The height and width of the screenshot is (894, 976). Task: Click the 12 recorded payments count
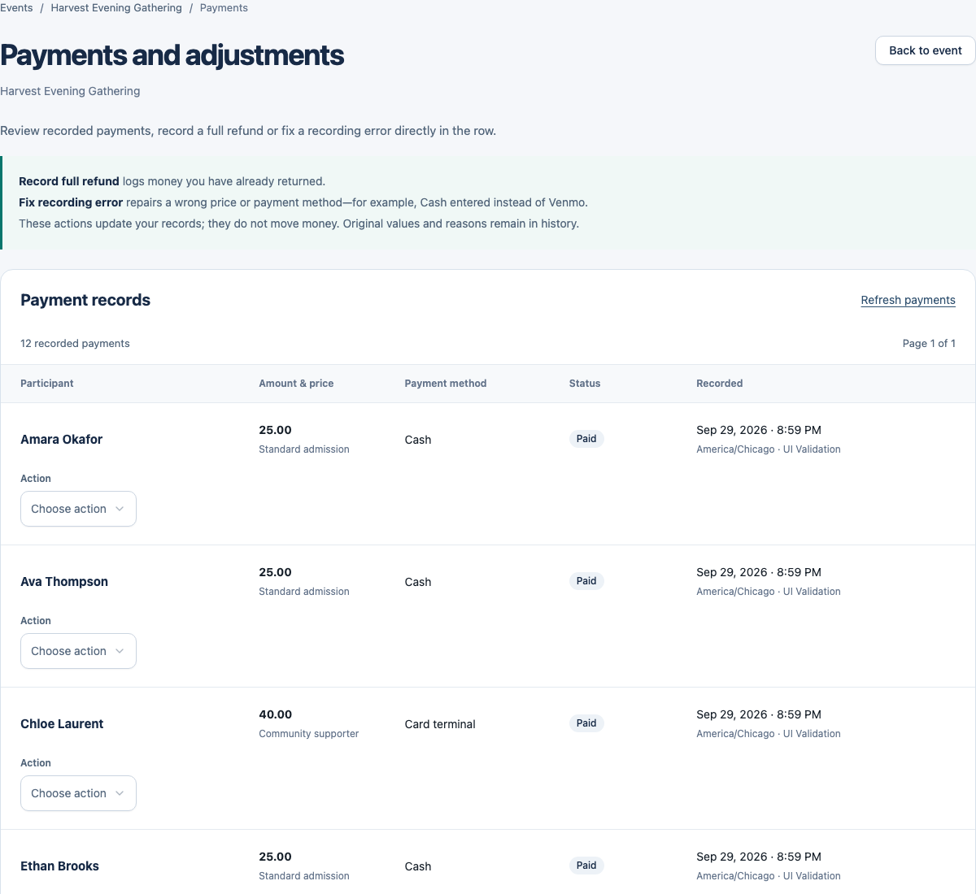pos(75,344)
